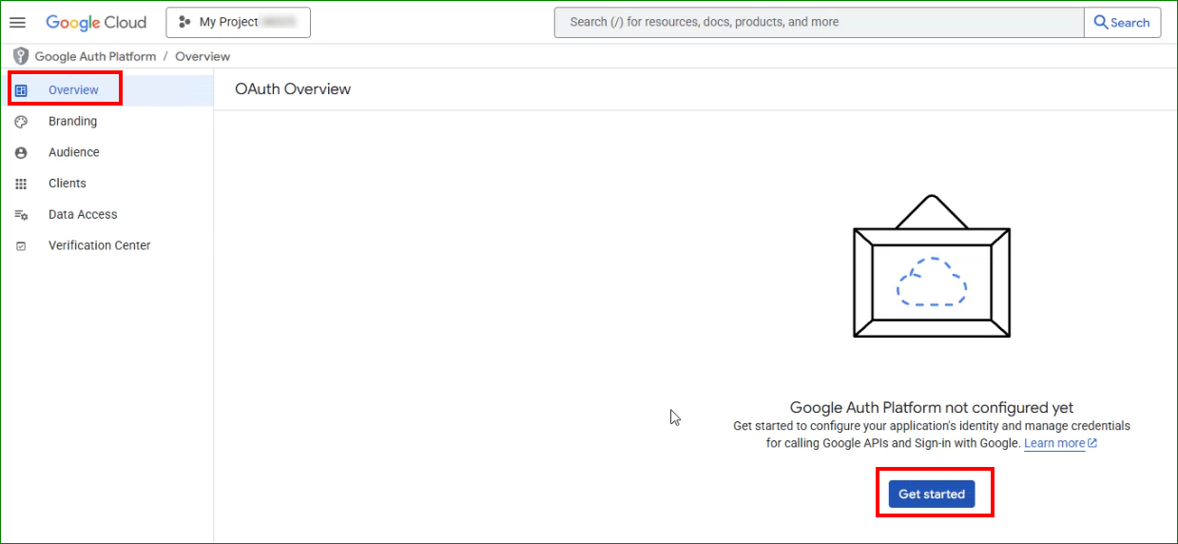Open the My Project selector
The height and width of the screenshot is (544, 1178).
click(x=238, y=22)
